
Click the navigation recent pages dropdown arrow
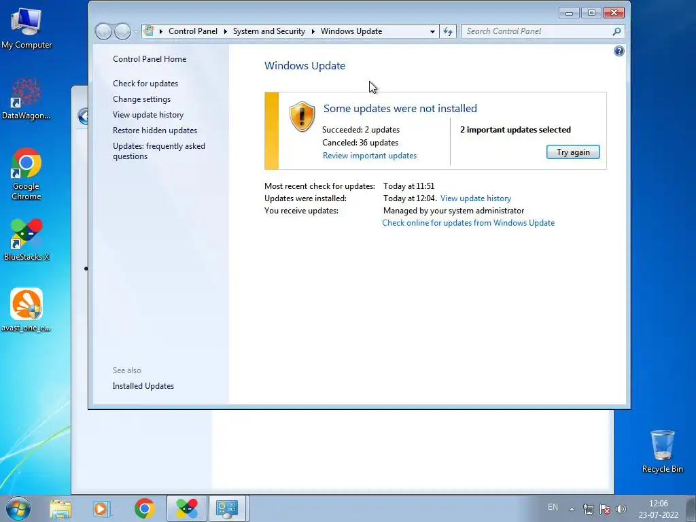coord(136,32)
